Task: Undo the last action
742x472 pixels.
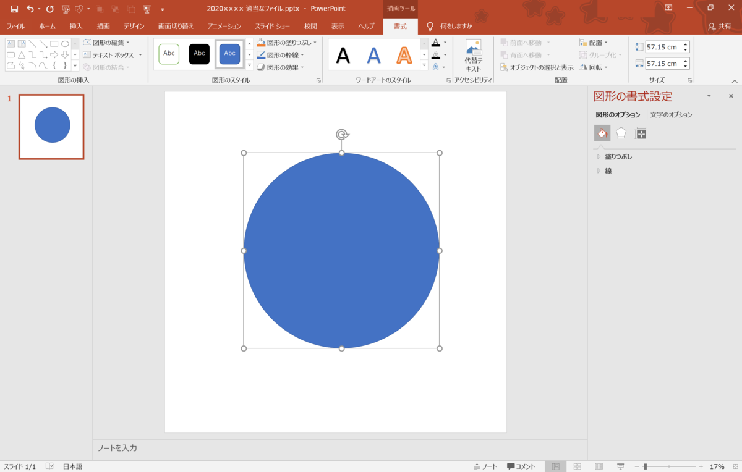Action: [x=30, y=9]
